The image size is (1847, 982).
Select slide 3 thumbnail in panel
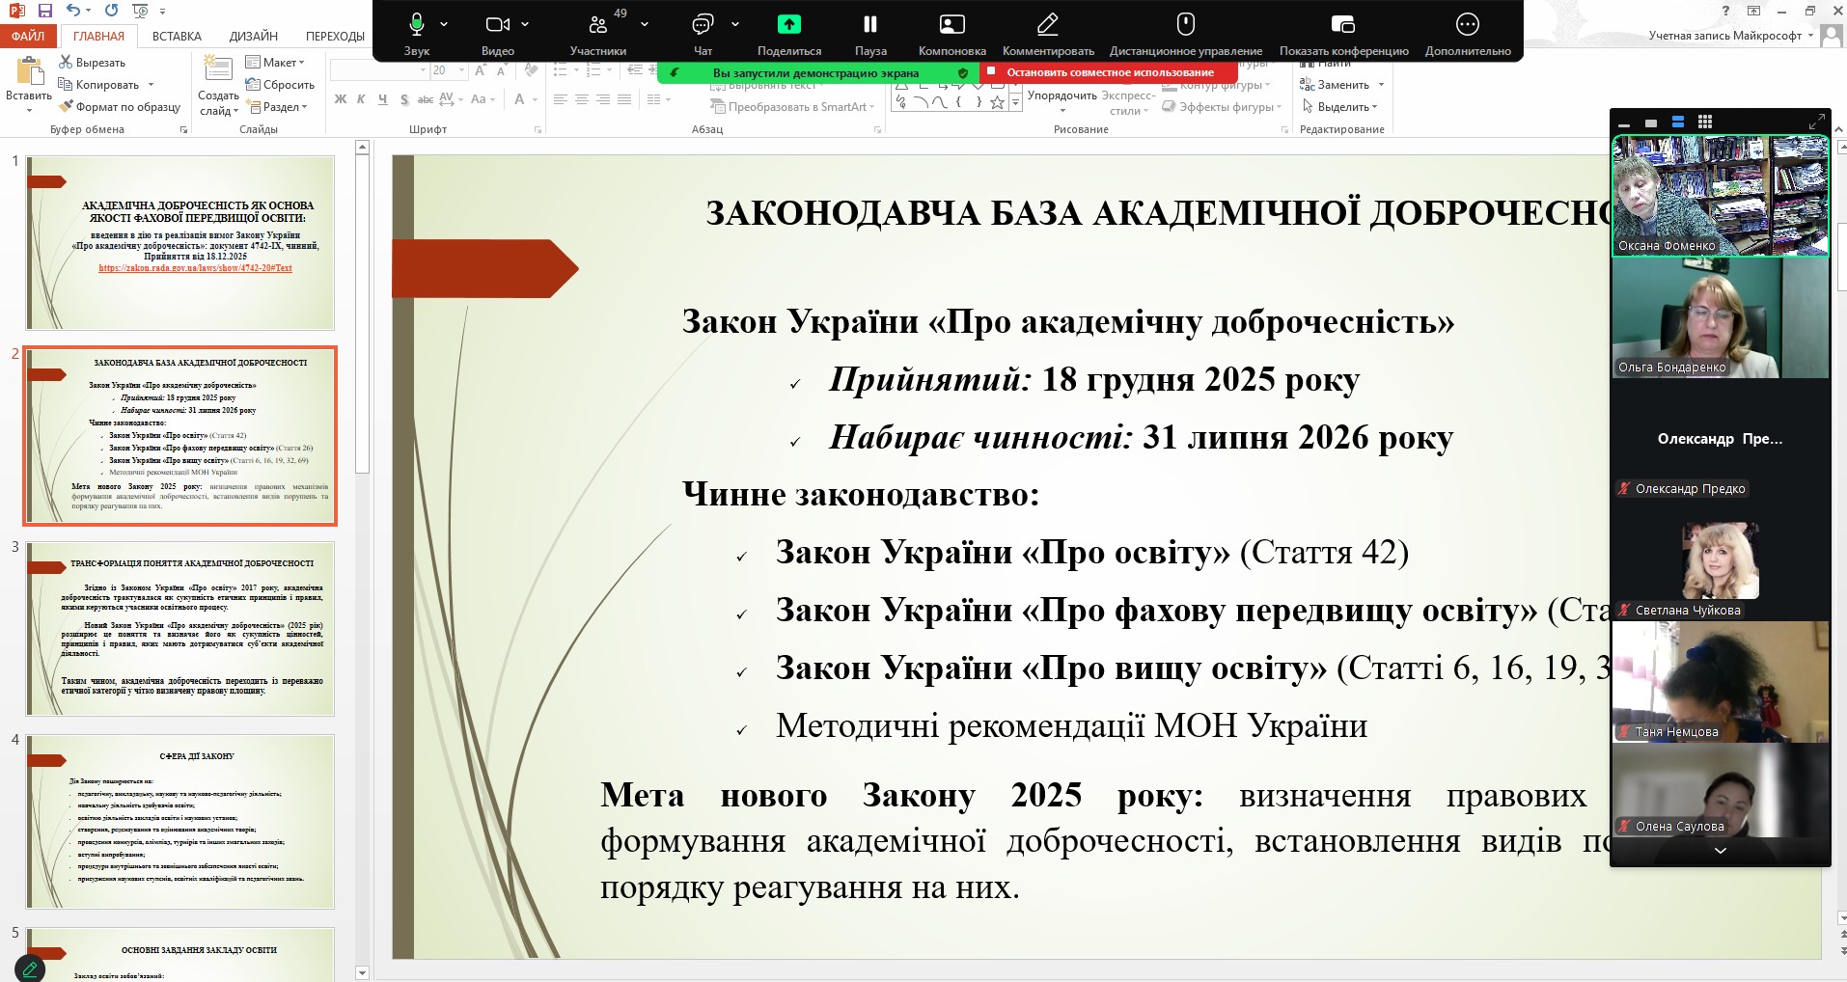pos(180,628)
